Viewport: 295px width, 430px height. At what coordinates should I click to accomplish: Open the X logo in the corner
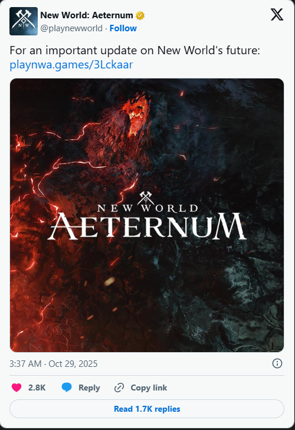point(277,15)
